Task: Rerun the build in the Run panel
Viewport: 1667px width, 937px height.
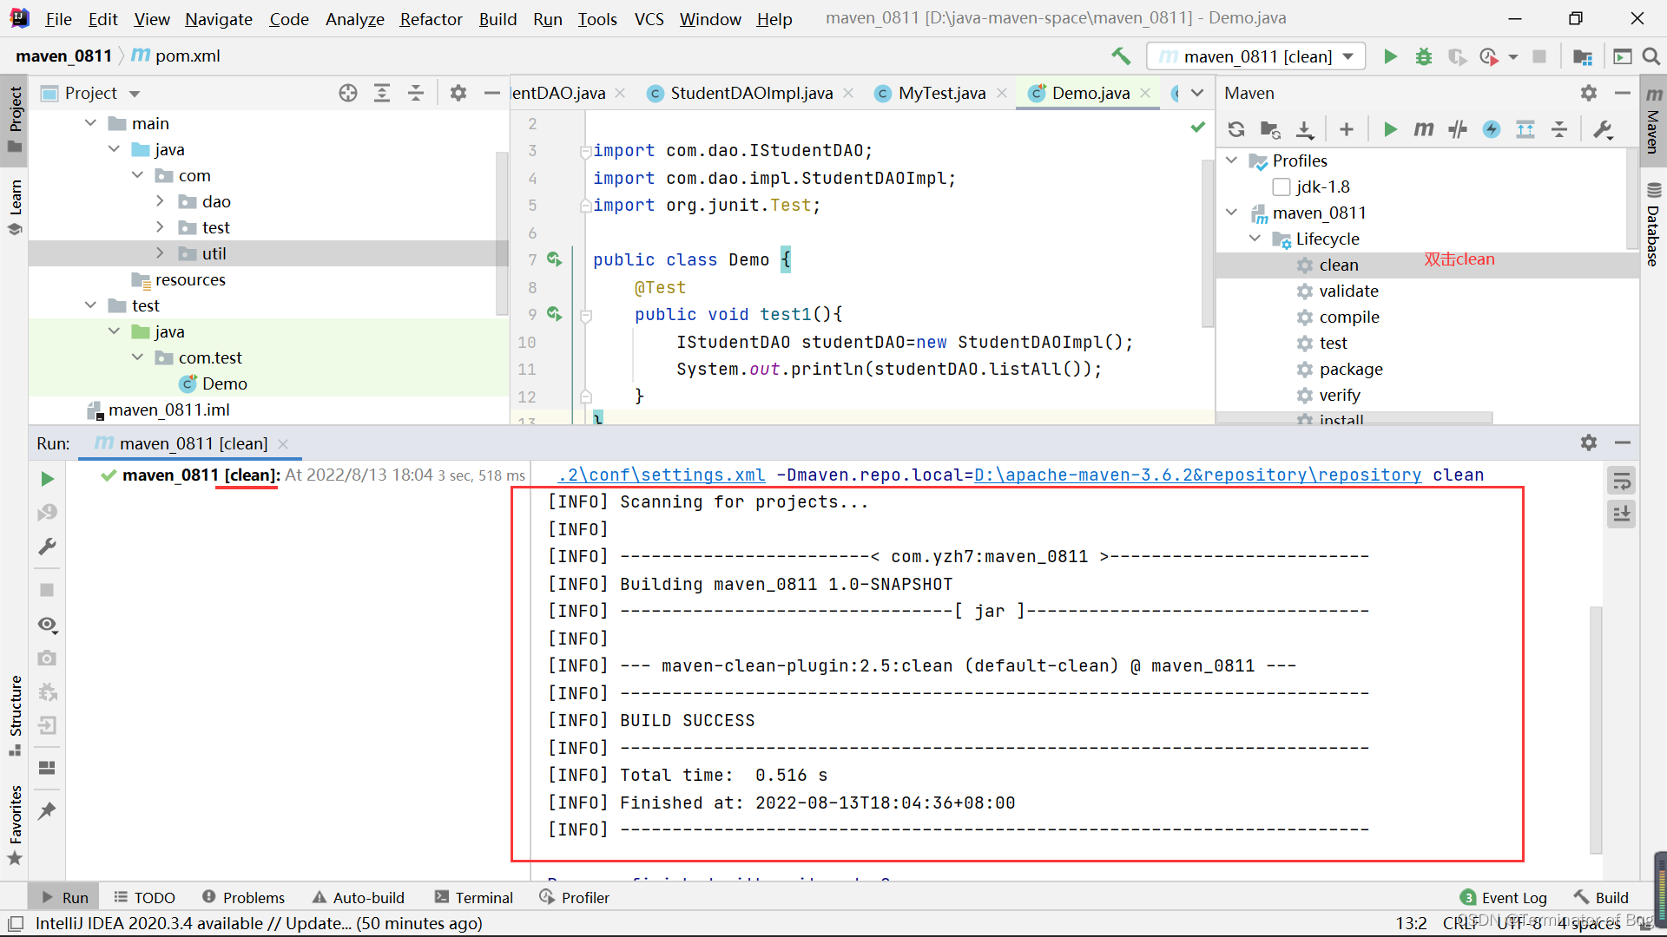Action: pos(48,479)
